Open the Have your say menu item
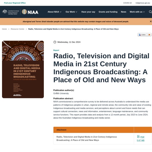Screen dimensions: 152x152 point(88,12)
